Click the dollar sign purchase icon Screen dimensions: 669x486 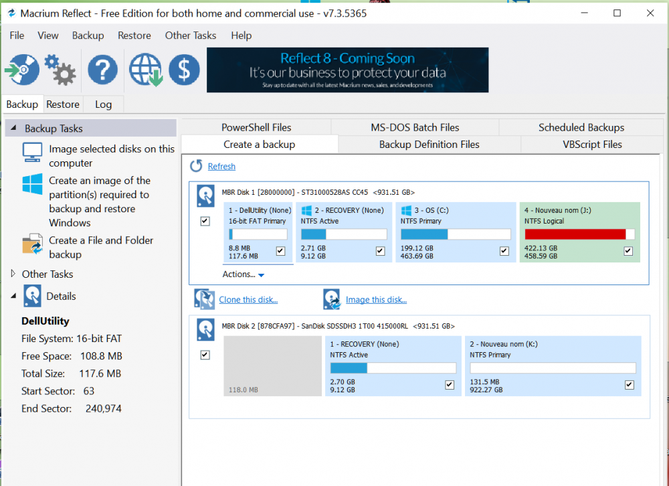pyautogui.click(x=184, y=70)
